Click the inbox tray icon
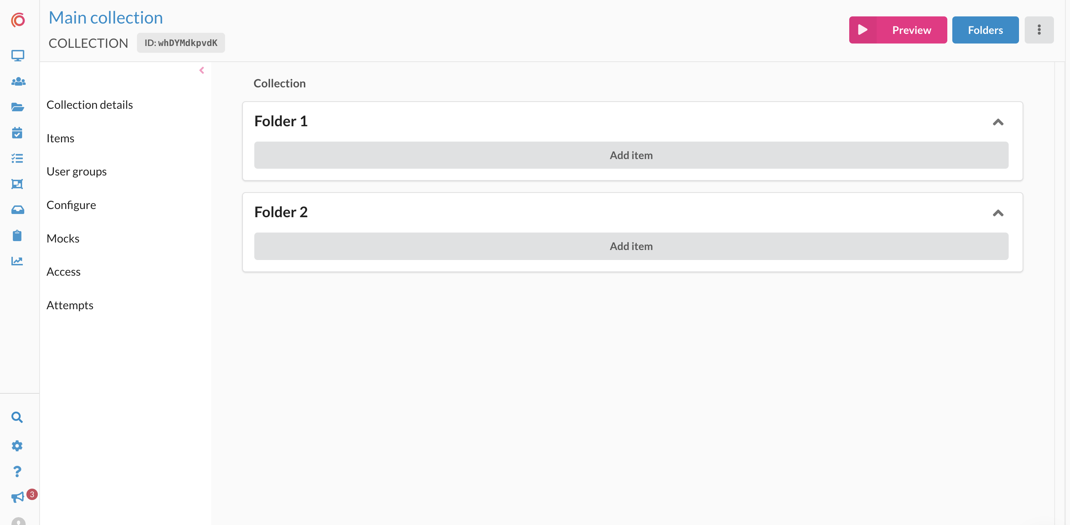The height and width of the screenshot is (525, 1070). [17, 210]
